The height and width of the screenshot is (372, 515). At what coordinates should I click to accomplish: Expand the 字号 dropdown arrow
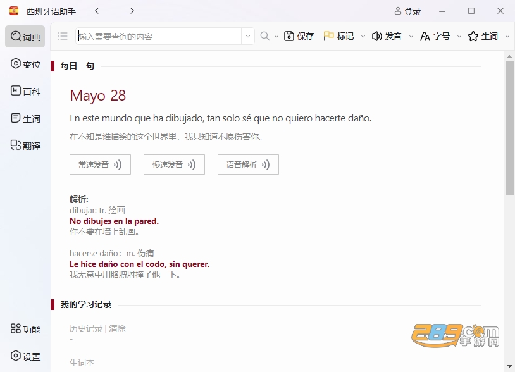tap(459, 37)
